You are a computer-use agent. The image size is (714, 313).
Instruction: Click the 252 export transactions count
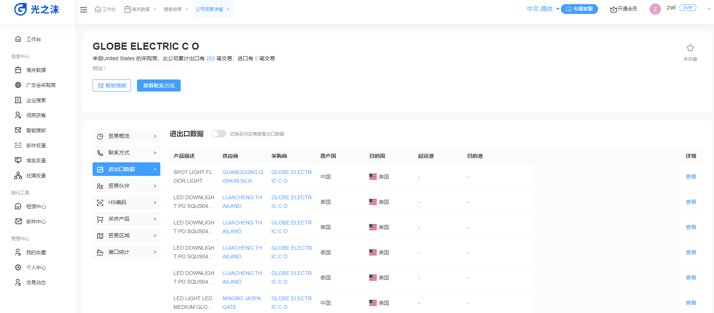(x=210, y=58)
